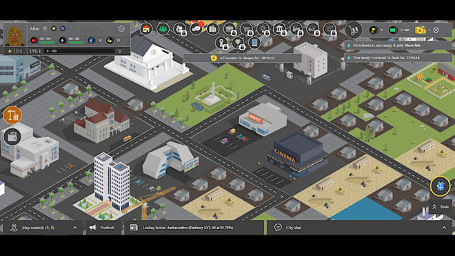This screenshot has width=455, height=256.
Task: Click the star rating 1213
Action: click(15, 51)
